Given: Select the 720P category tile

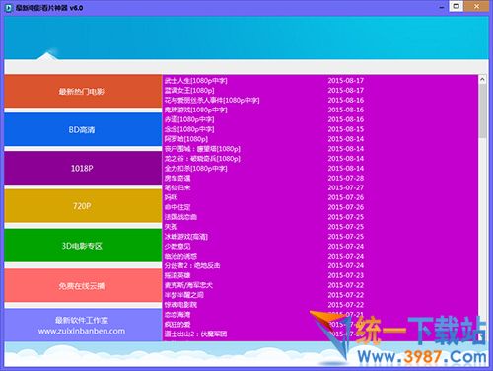Looking at the screenshot, I should [83, 206].
